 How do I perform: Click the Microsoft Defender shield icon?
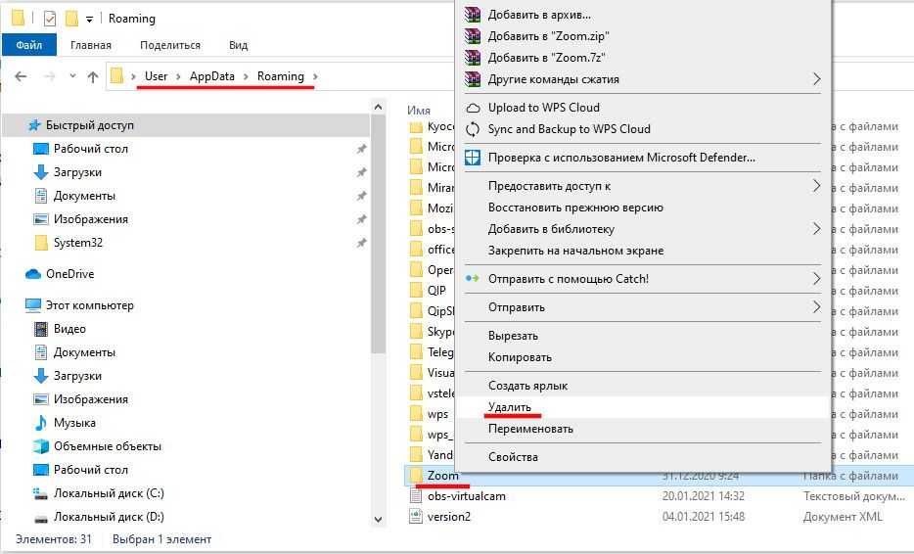473,158
